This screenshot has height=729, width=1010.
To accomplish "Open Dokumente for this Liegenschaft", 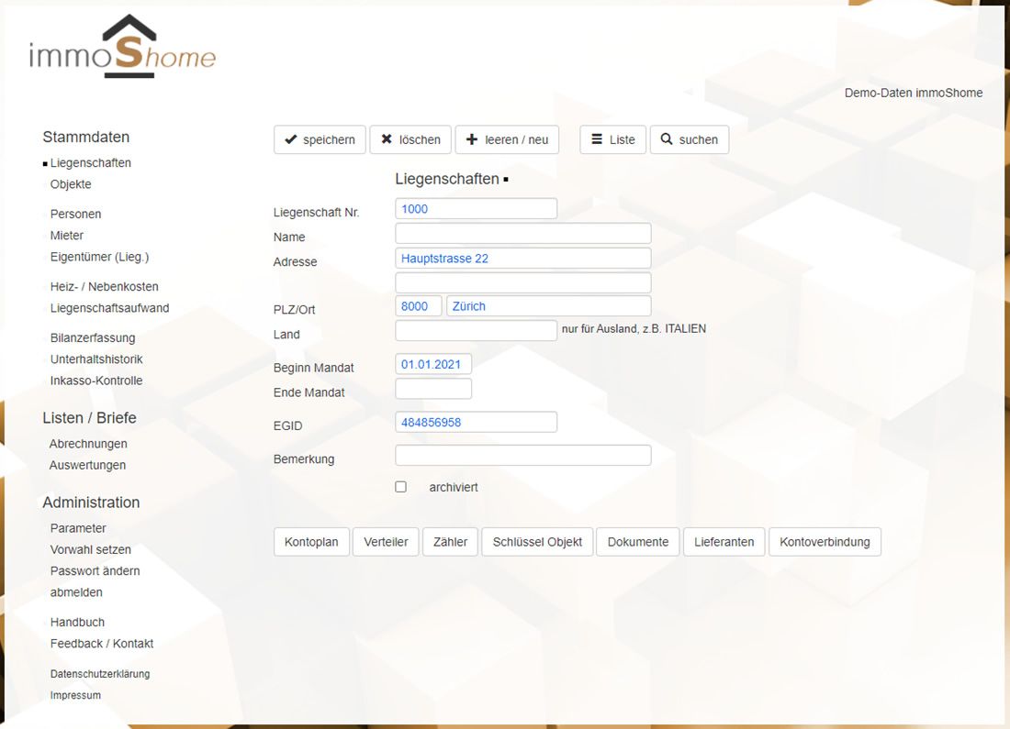I will 637,542.
